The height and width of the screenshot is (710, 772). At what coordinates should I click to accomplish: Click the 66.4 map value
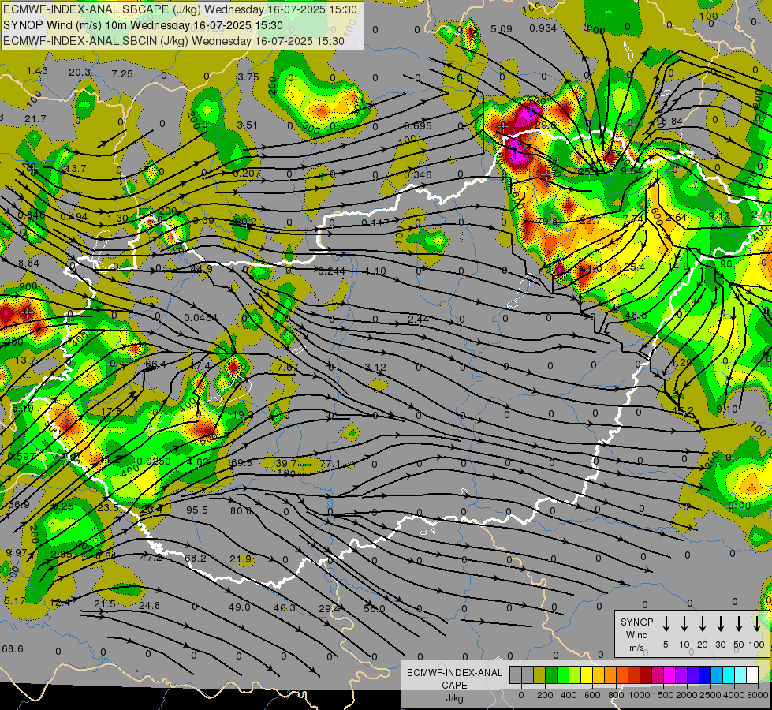click(156, 364)
